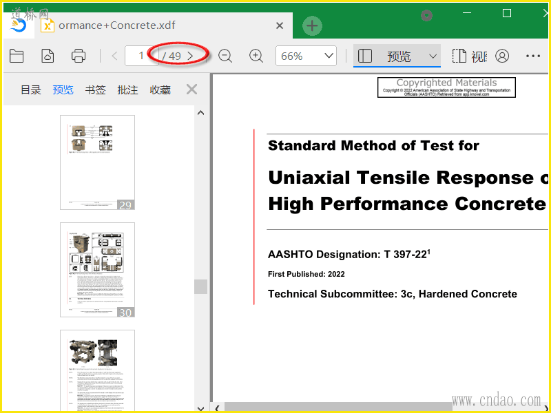The image size is (551, 413).
Task: Open the more options ellipsis menu
Action: click(x=533, y=56)
